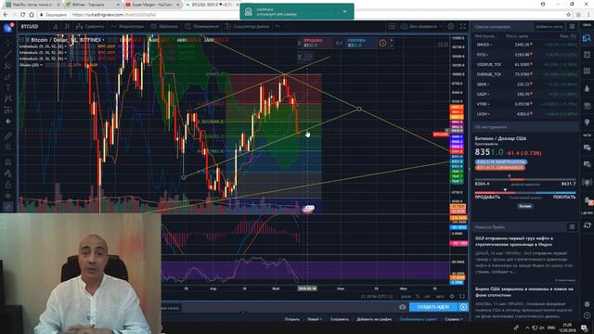Collapse the chart legend toggle box

(21, 39)
